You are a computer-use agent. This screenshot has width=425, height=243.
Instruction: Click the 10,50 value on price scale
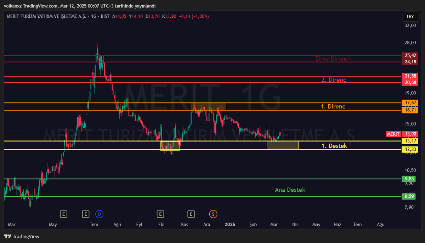[x=410, y=170]
